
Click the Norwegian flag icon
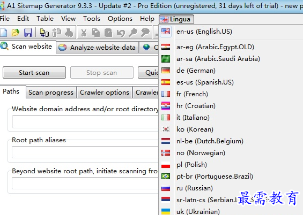tap(166, 153)
